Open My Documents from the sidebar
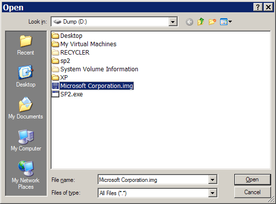This screenshot has height=204, width=276. (x=25, y=108)
